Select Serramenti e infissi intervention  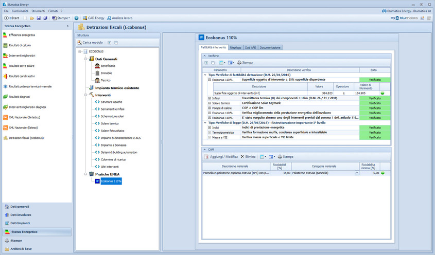click(x=112, y=109)
